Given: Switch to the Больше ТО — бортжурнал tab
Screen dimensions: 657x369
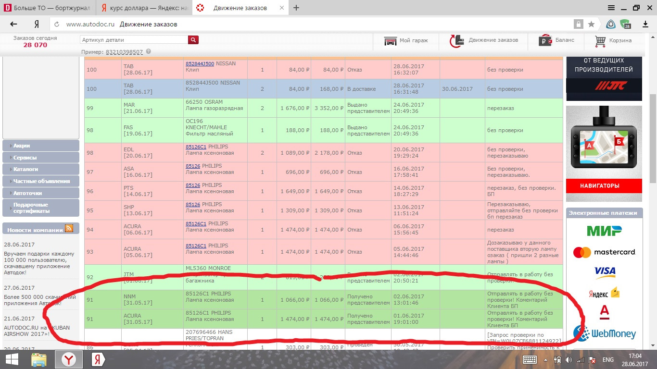Looking at the screenshot, I should [48, 8].
